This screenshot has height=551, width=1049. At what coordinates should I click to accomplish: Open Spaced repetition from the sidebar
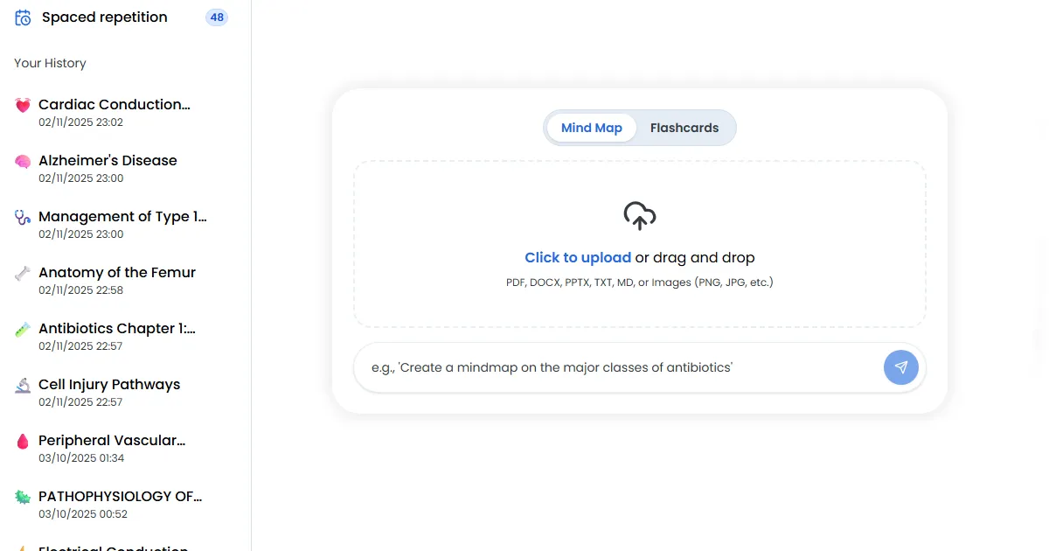point(104,17)
